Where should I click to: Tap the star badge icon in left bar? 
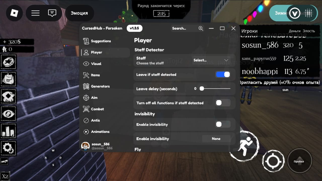click(9, 62)
